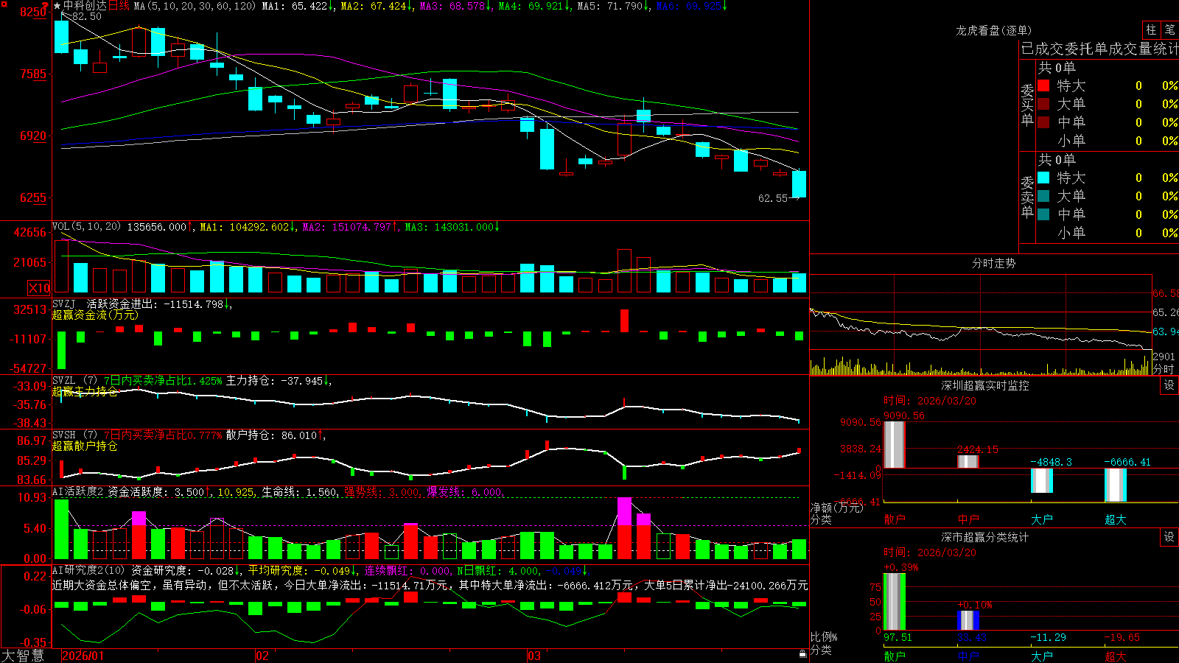Click the 超赢资金流(万元) label
Screen dimensions: 1179x663
pyautogui.click(x=95, y=315)
